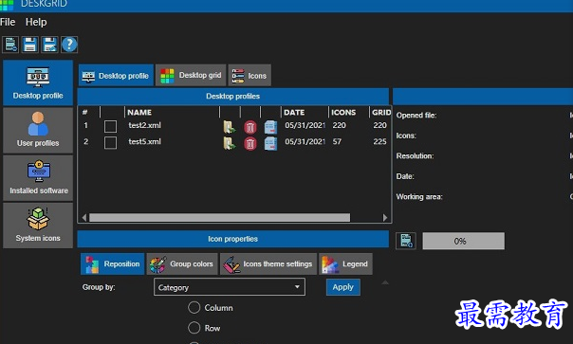Viewport: 573px width, 344px height.
Task: Click the DeskGrid logo in title bar
Action: [7, 5]
